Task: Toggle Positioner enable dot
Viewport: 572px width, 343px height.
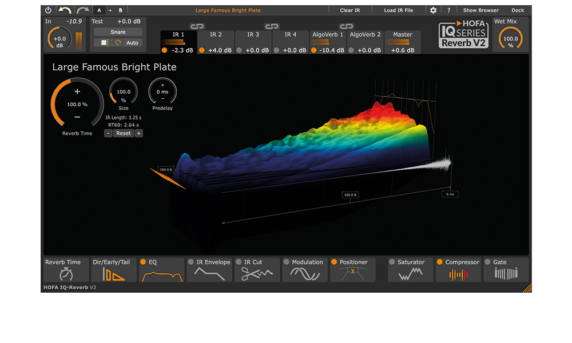Action: (334, 262)
